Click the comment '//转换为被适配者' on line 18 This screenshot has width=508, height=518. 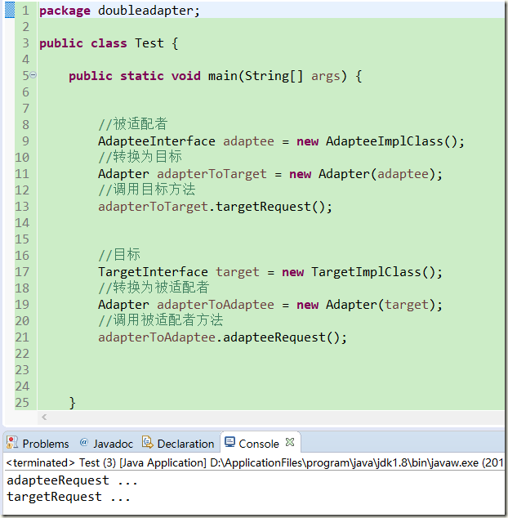[x=154, y=288]
